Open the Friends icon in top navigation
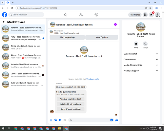 [x=81, y=15]
